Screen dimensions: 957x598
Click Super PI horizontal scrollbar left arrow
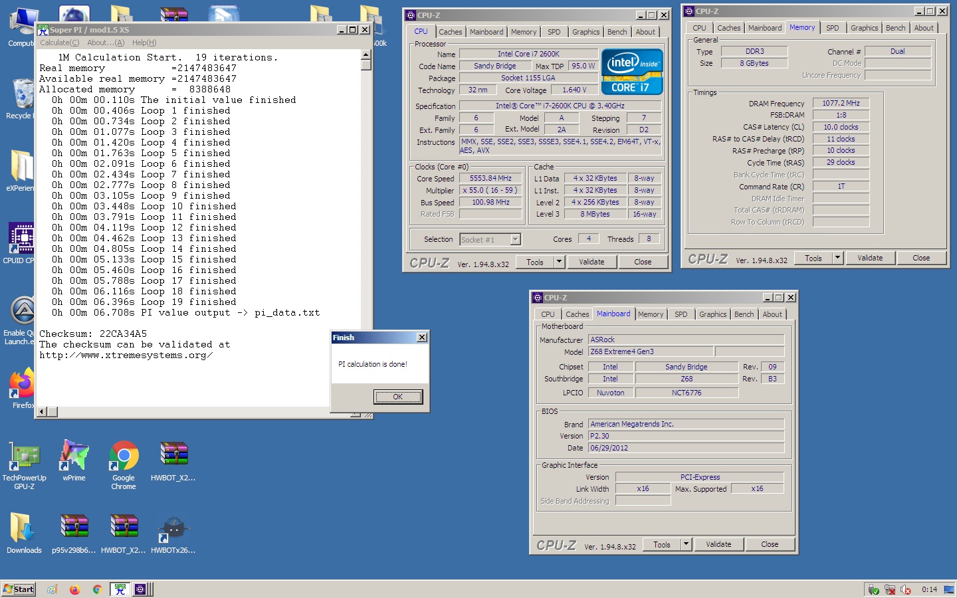point(42,412)
